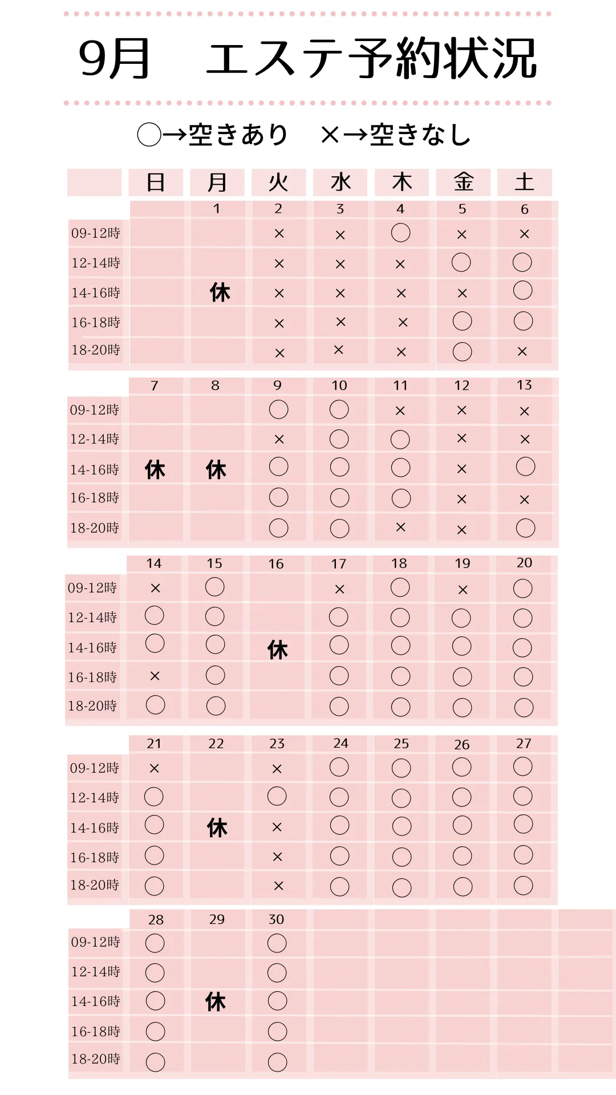This screenshot has width=616, height=1095.
Task: Click the × on the 14th at 16-18時
Action: point(155,676)
